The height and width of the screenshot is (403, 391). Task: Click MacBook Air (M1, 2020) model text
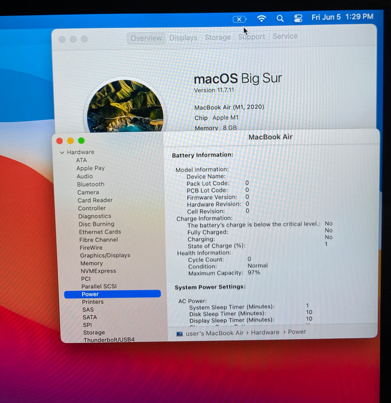pyautogui.click(x=229, y=107)
